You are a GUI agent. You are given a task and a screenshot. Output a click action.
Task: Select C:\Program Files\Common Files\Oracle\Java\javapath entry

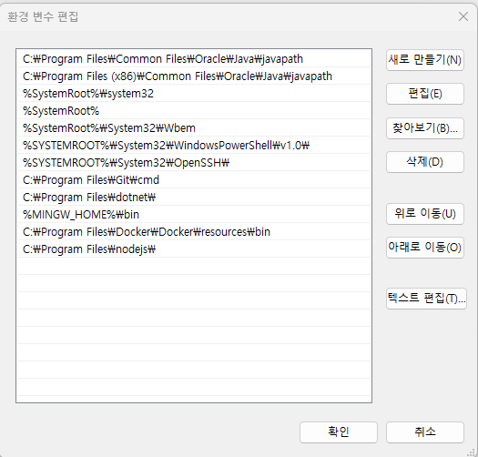pyautogui.click(x=194, y=59)
